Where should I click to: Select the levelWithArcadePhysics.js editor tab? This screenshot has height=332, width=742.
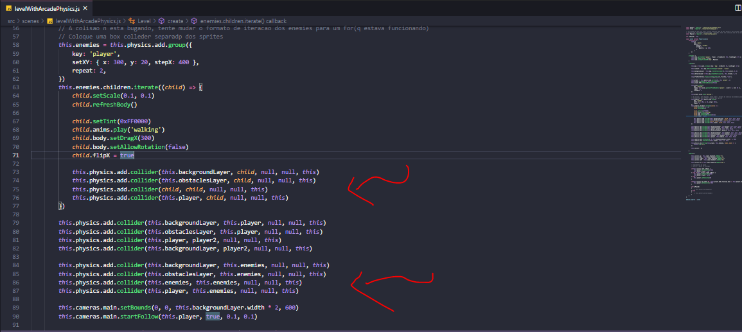coord(46,8)
